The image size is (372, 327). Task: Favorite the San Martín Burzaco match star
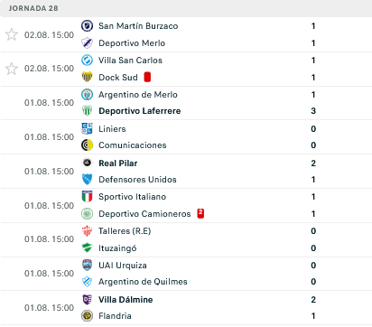click(x=12, y=34)
